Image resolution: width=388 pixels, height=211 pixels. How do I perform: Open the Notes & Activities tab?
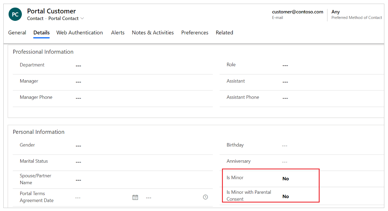point(153,32)
